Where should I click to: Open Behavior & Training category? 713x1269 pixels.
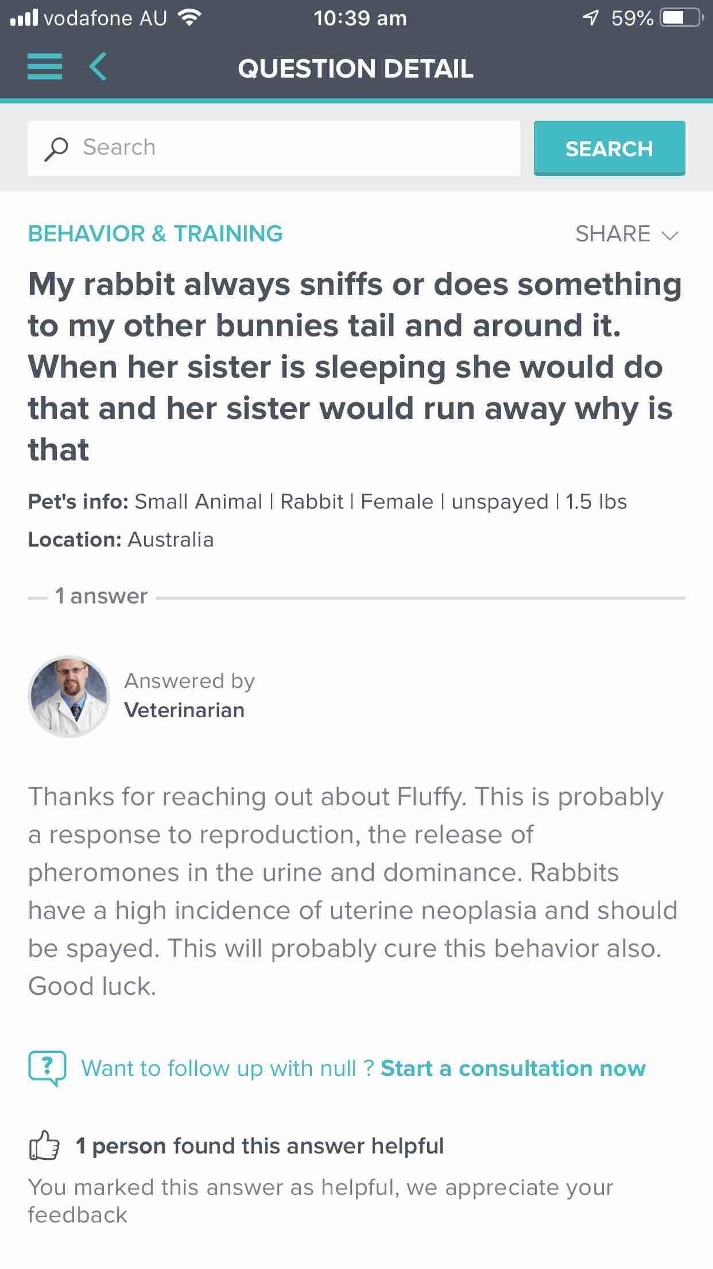pyautogui.click(x=156, y=234)
